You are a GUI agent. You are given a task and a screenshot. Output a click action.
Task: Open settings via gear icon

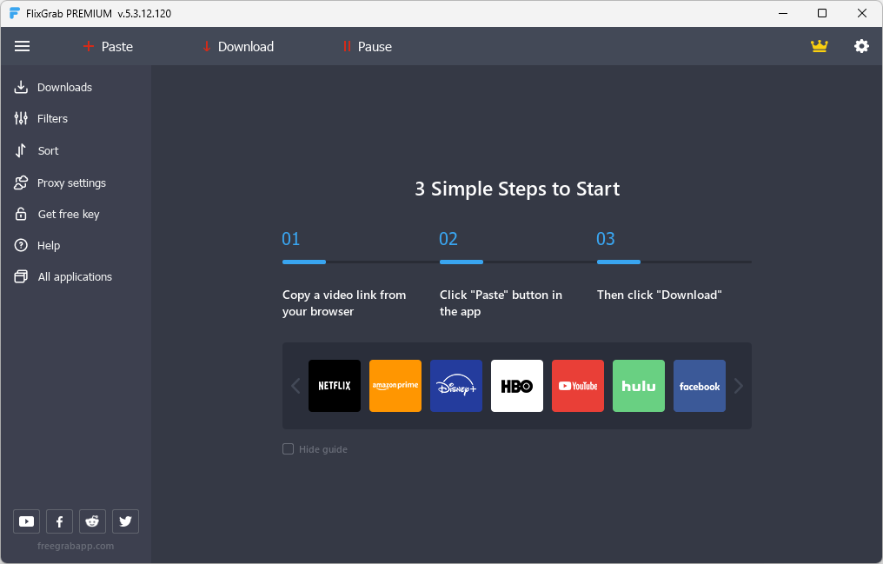(861, 46)
